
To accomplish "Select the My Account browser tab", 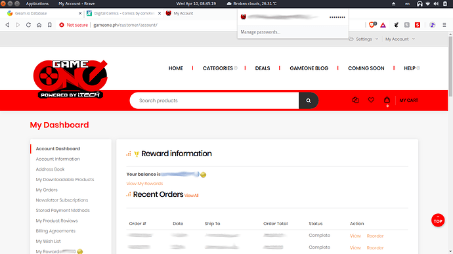I will pos(183,13).
